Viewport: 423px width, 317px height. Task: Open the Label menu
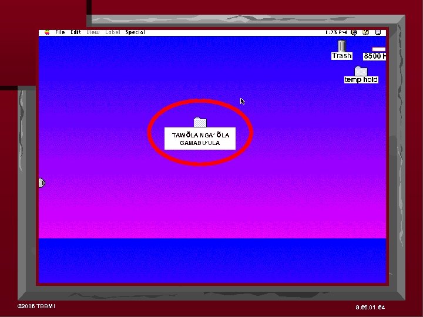(112, 32)
